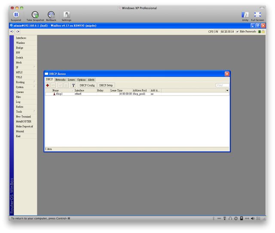Open VM Settings
275x233 pixels.
tap(67, 16)
